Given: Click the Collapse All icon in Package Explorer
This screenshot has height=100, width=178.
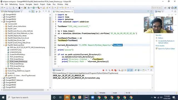Looking at the screenshot, I should [x=30, y=12].
